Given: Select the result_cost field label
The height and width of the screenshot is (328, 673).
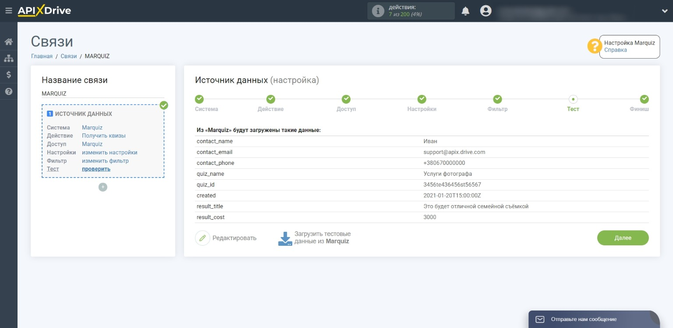Looking at the screenshot, I should 211,217.
